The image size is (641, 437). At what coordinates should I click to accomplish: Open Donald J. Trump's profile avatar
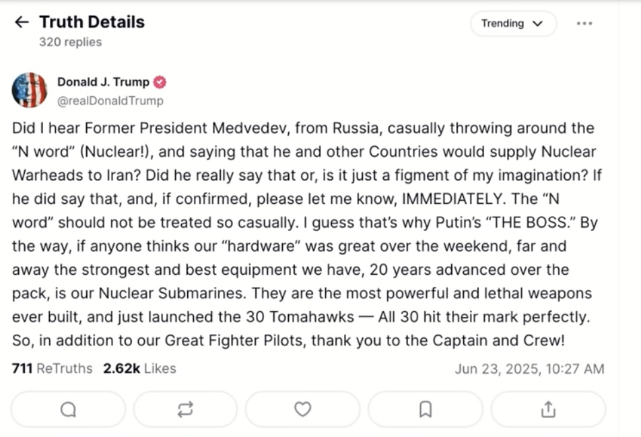30,90
